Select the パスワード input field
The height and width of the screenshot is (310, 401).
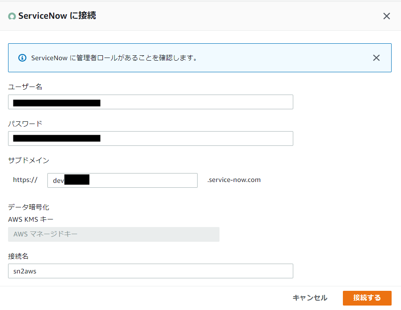(151, 138)
